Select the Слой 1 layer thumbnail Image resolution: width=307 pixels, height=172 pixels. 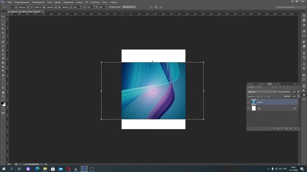pos(254,102)
